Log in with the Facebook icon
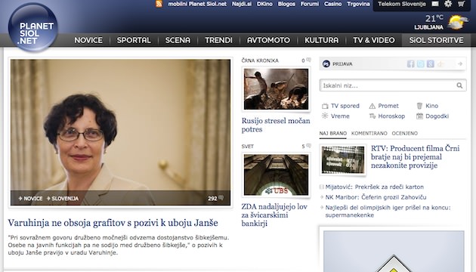The image size is (476, 272). tap(410, 63)
